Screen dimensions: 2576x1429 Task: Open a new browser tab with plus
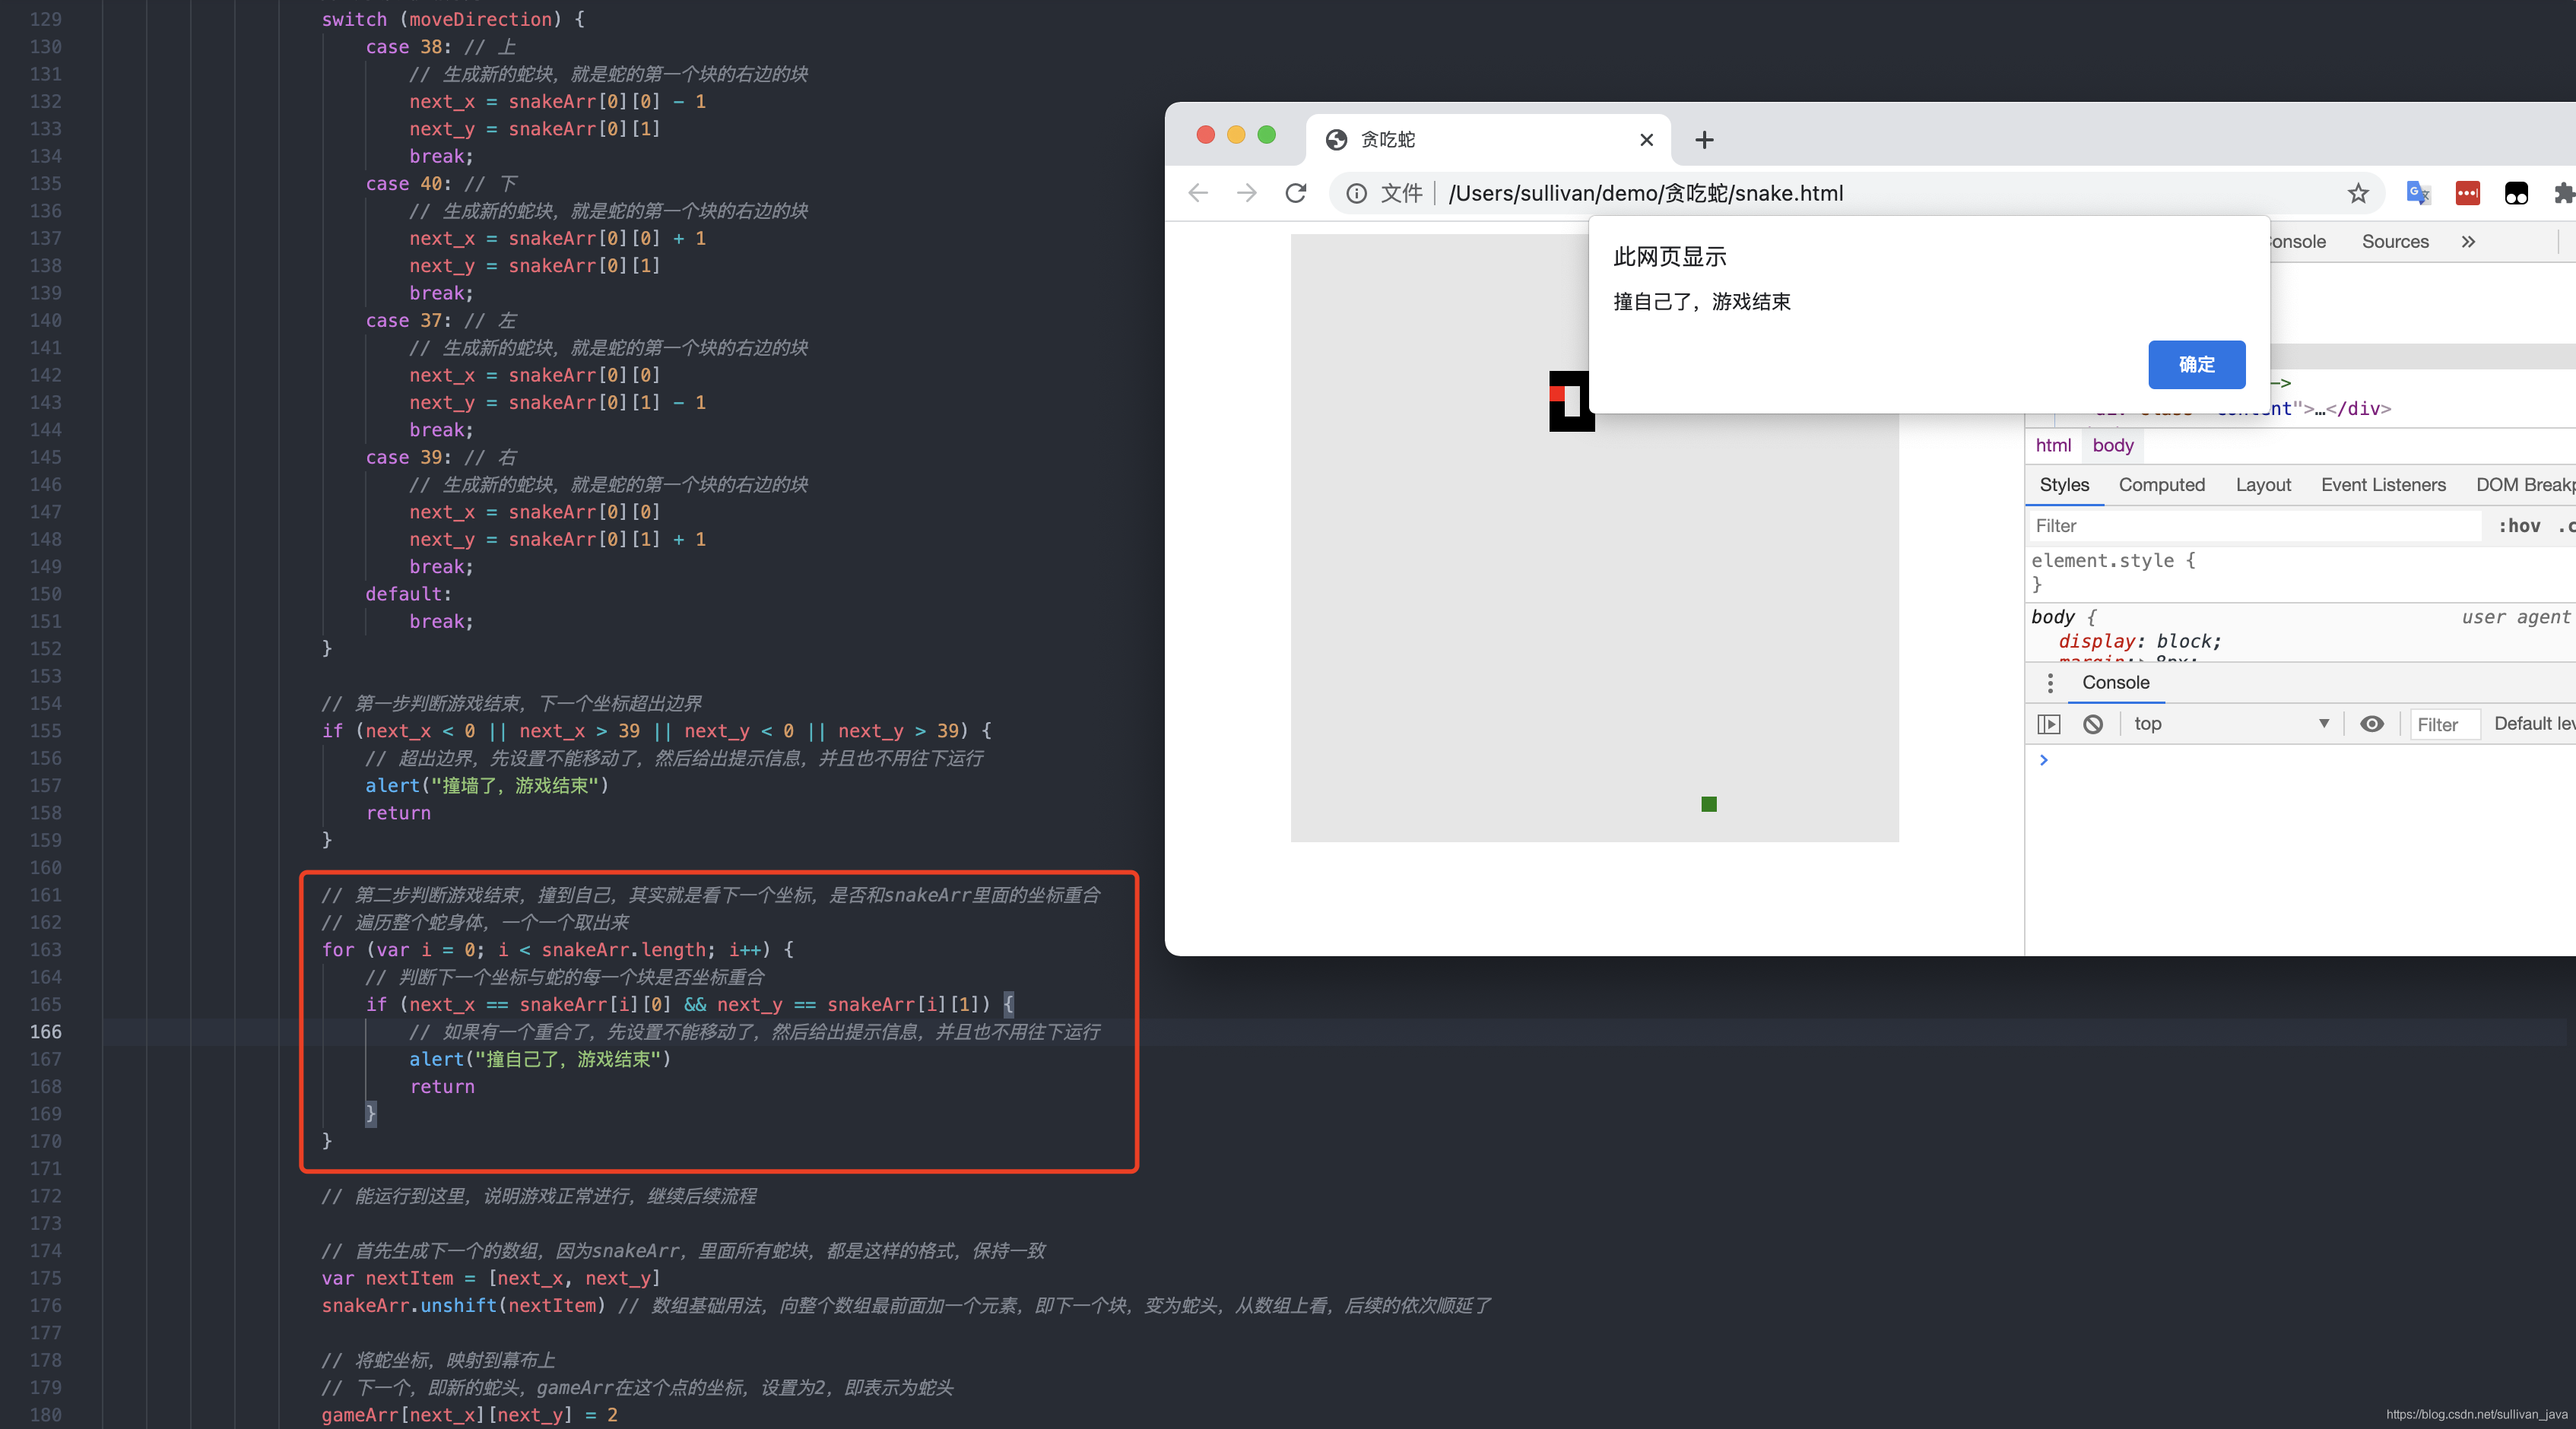1704,140
